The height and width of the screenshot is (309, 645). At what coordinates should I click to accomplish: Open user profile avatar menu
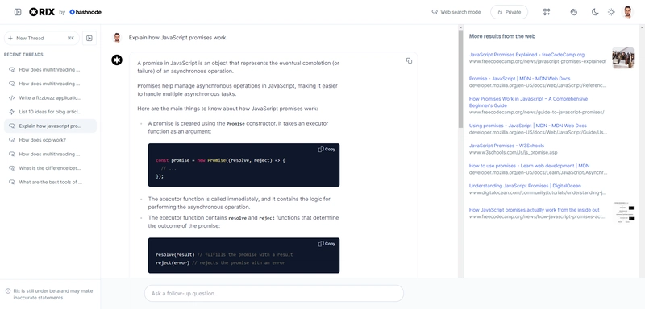pyautogui.click(x=627, y=12)
